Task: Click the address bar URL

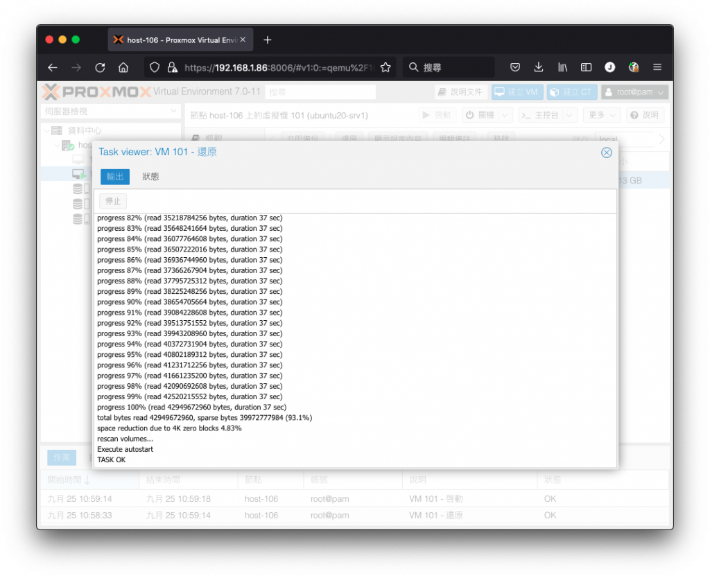Action: (x=279, y=67)
